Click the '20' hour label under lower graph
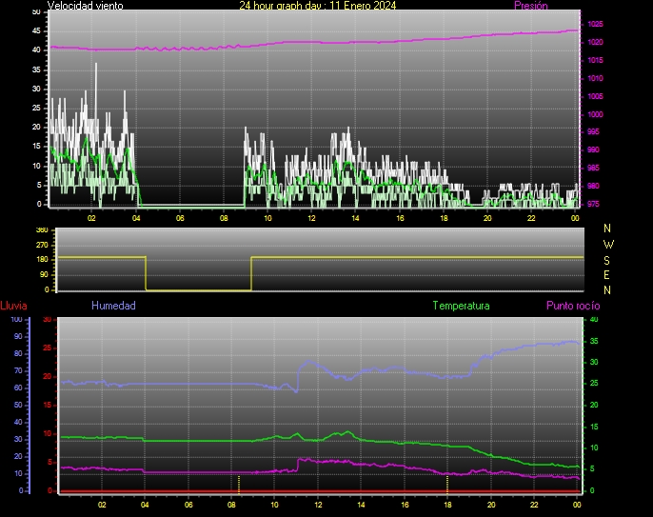Image resolution: width=653 pixels, height=517 pixels. pyautogui.click(x=491, y=505)
